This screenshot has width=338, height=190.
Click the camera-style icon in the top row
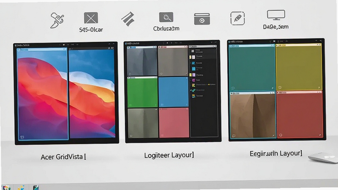coord(202,19)
